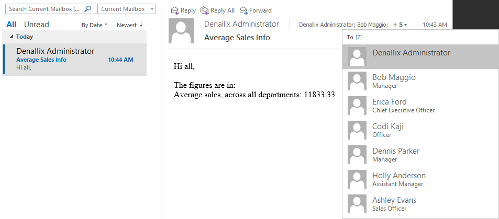Toggle Newest sort order arrow
Viewport: 499px width, 219px height.
[x=141, y=25]
